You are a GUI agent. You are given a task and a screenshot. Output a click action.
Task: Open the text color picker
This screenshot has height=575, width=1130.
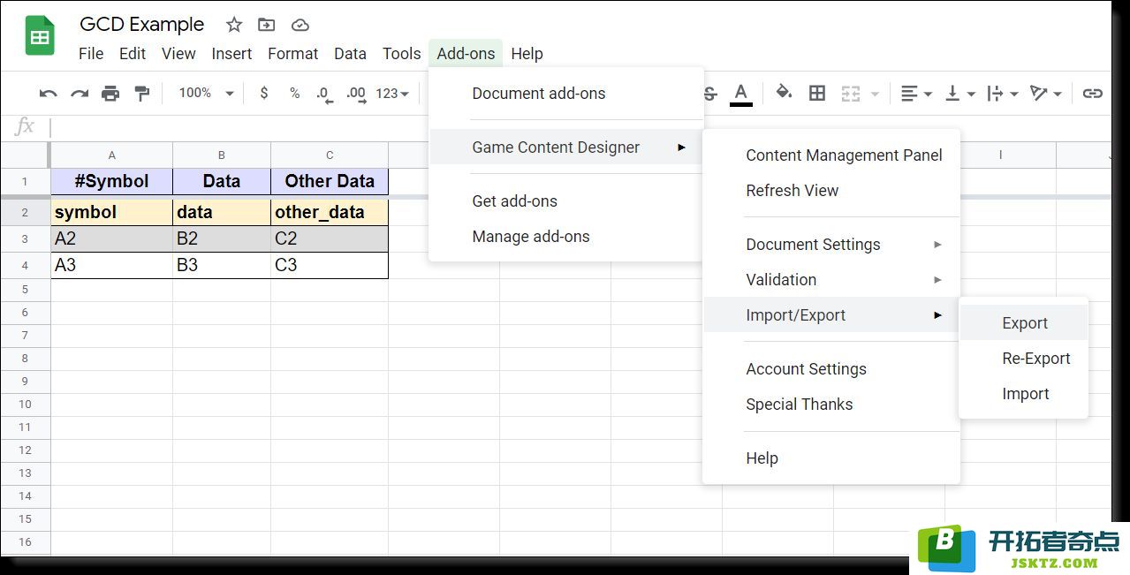[x=741, y=93]
